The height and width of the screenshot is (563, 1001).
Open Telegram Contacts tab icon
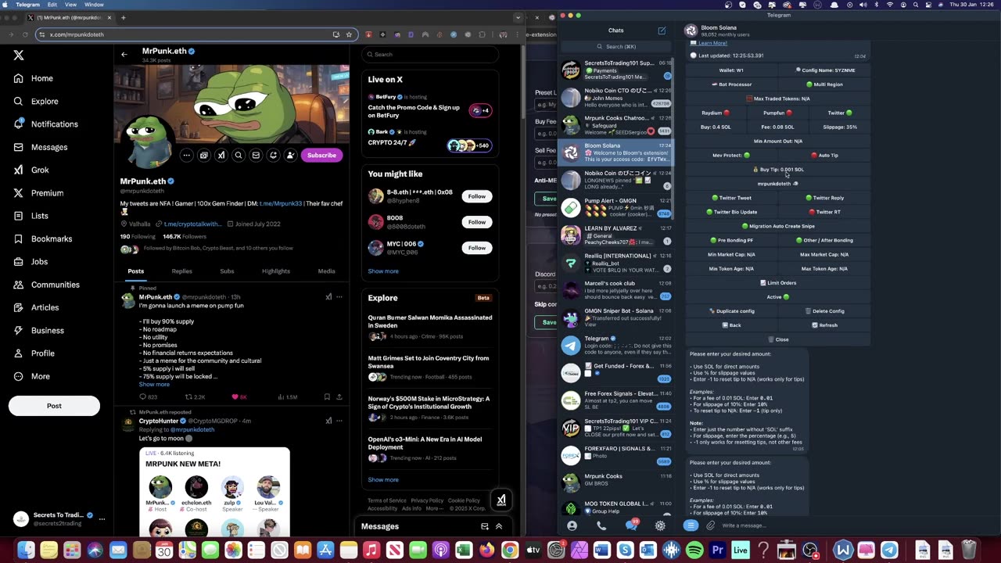click(572, 525)
